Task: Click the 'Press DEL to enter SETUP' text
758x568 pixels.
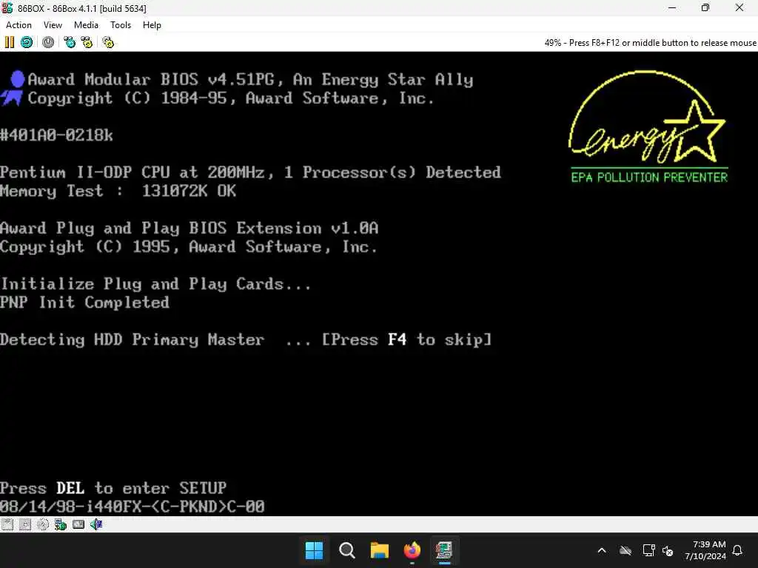Action: (x=113, y=488)
